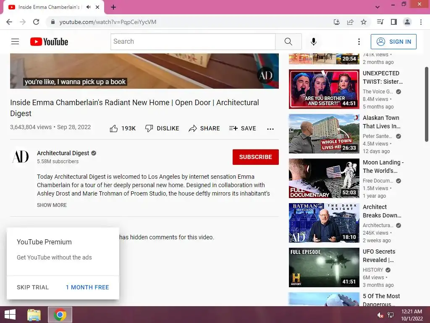Screen dimensions: 430x323
Task: Open UNEXPECTED TWIST Voice video thumbnail
Action: pos(324,89)
